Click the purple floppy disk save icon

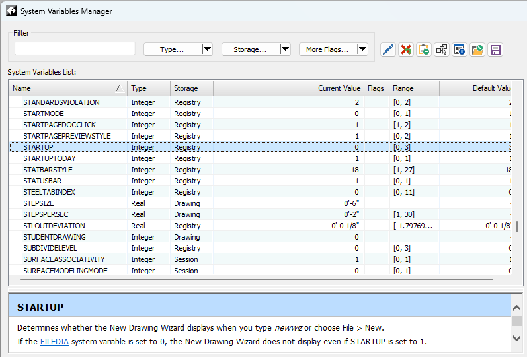[x=495, y=49]
